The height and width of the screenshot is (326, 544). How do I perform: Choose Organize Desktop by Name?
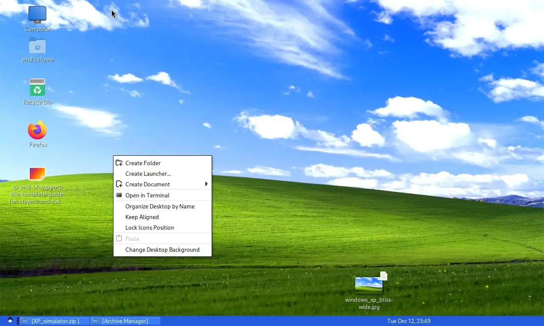162,206
